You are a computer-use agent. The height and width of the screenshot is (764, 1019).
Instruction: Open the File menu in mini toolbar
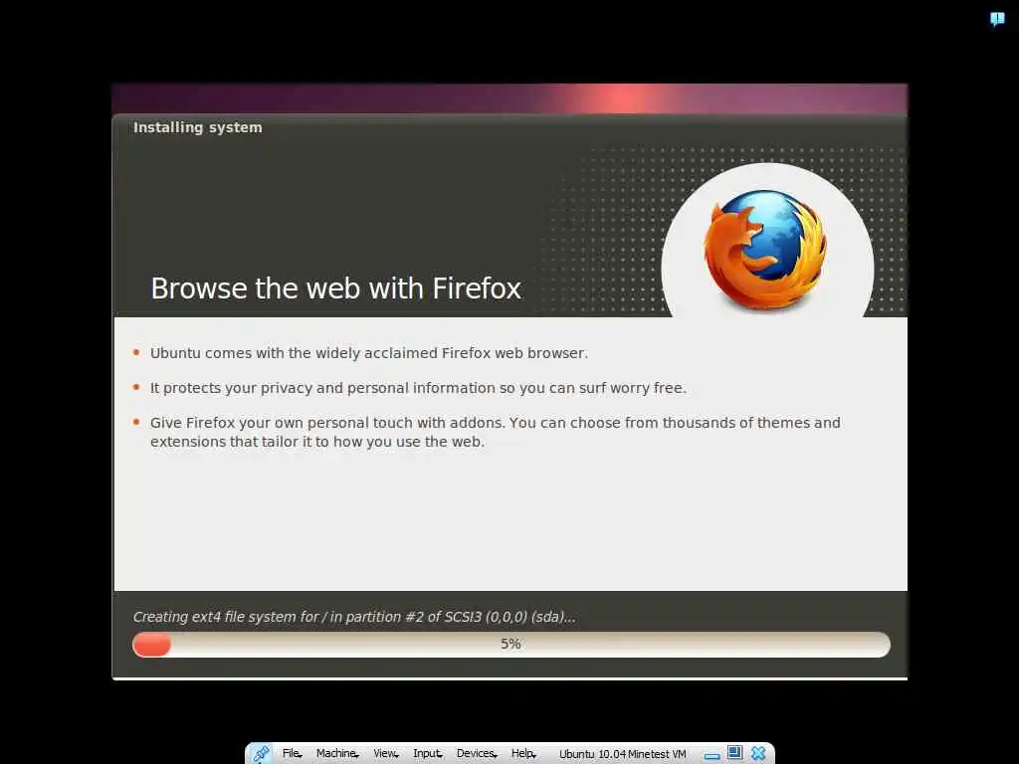coord(293,753)
